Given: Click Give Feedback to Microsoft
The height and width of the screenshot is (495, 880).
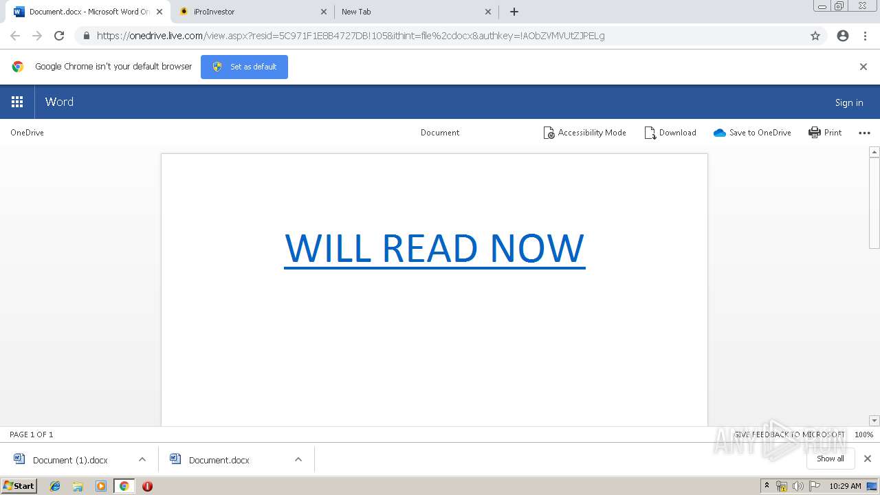Looking at the screenshot, I should 789,434.
